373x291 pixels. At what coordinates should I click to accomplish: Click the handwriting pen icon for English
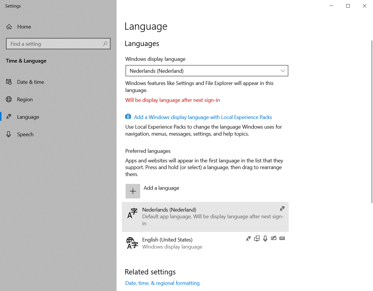pyautogui.click(x=273, y=238)
